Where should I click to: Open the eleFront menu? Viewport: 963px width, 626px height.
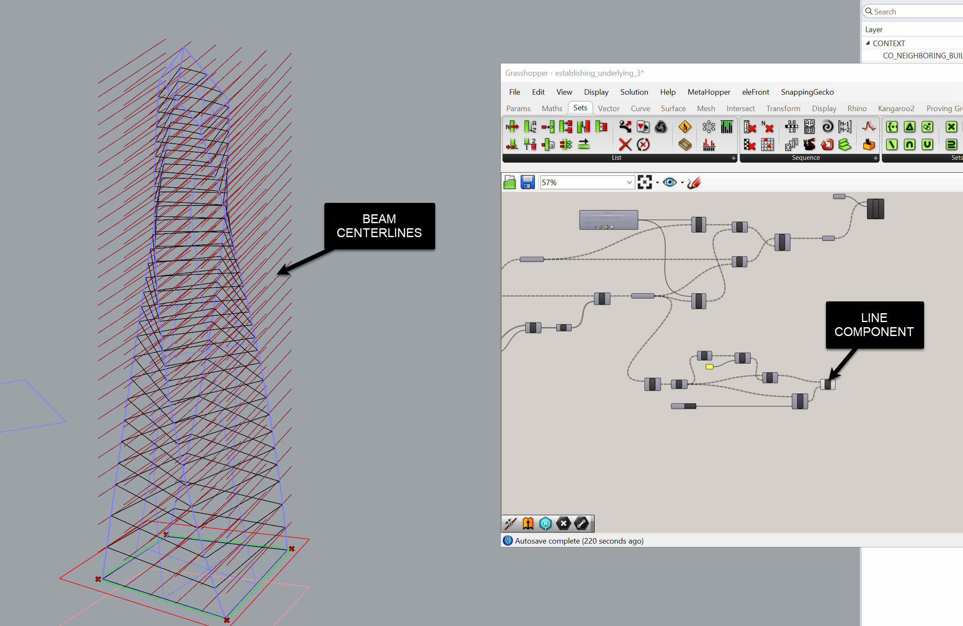coord(755,92)
